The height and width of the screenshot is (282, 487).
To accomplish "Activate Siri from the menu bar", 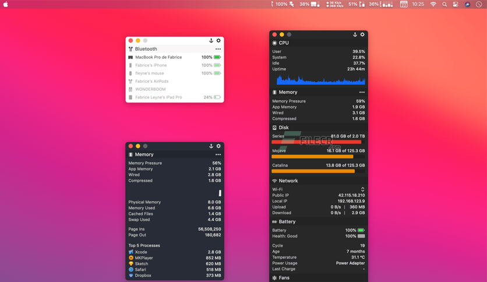I will [467, 4].
